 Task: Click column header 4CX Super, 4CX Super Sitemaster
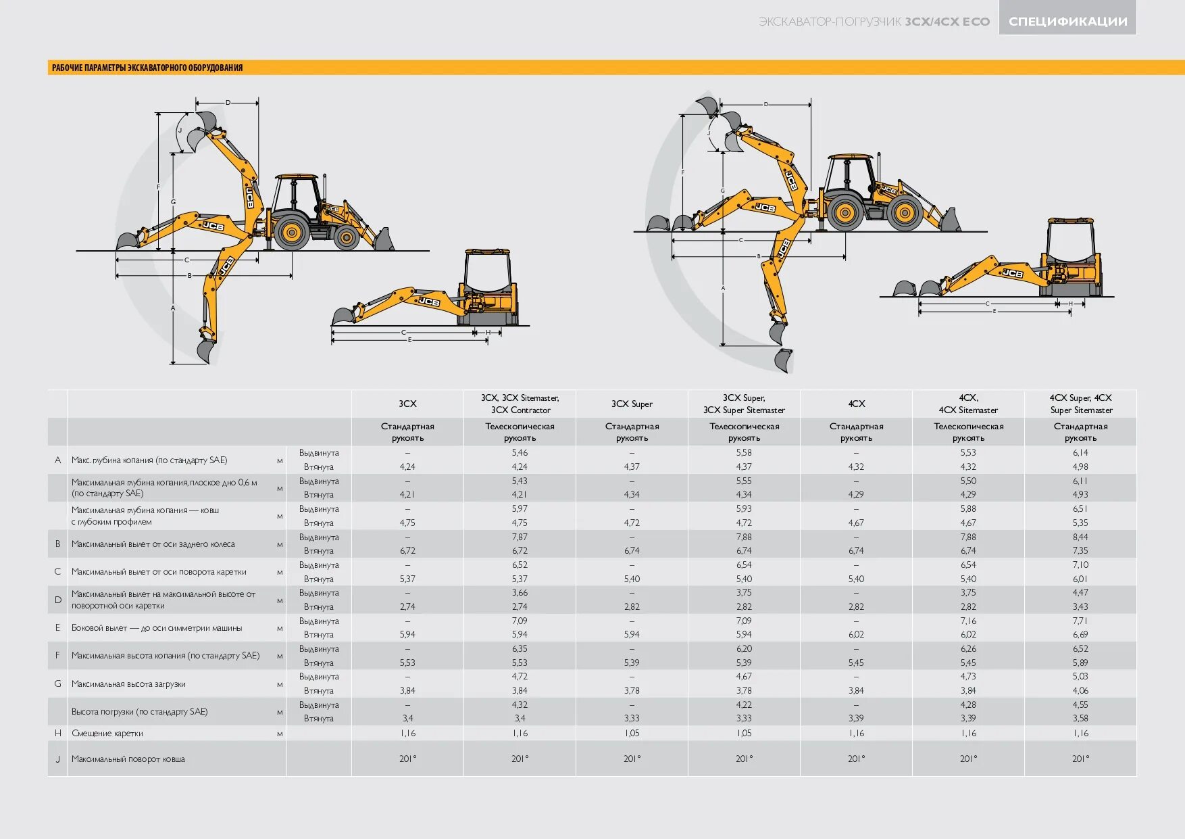1080,404
